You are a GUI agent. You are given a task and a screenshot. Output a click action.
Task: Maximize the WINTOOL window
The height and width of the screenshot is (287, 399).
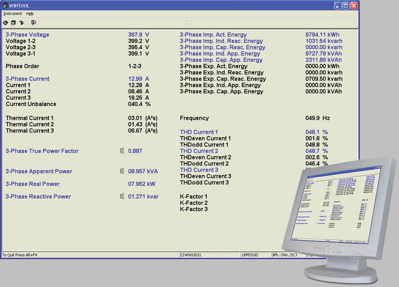coord(345,5)
